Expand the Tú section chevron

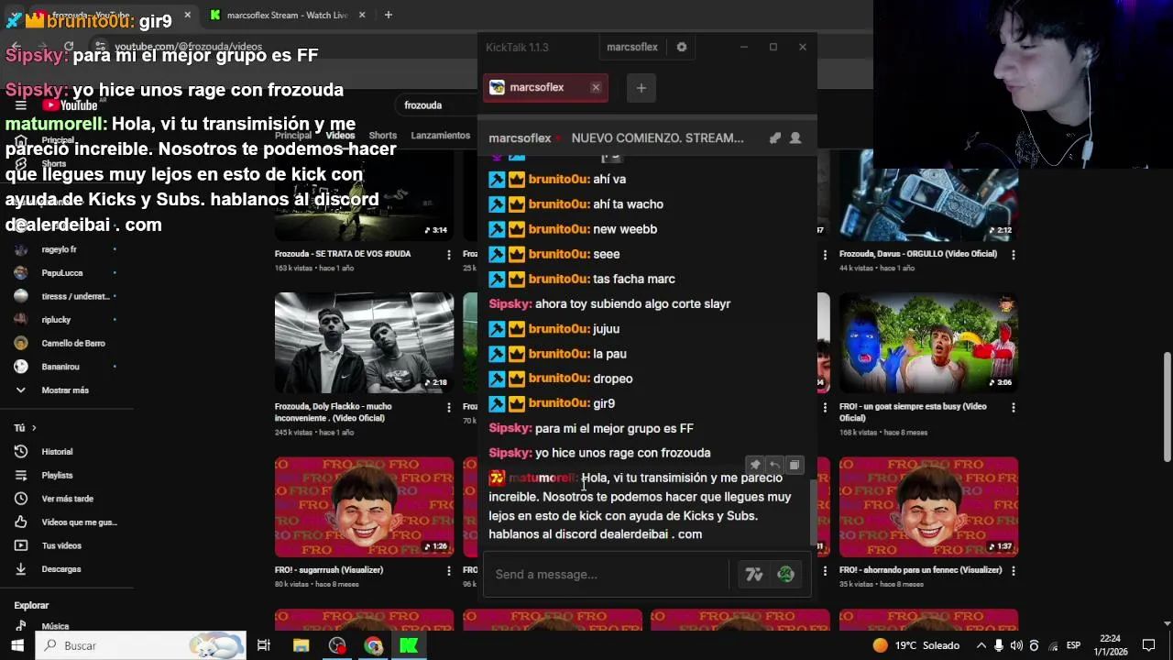point(34,428)
